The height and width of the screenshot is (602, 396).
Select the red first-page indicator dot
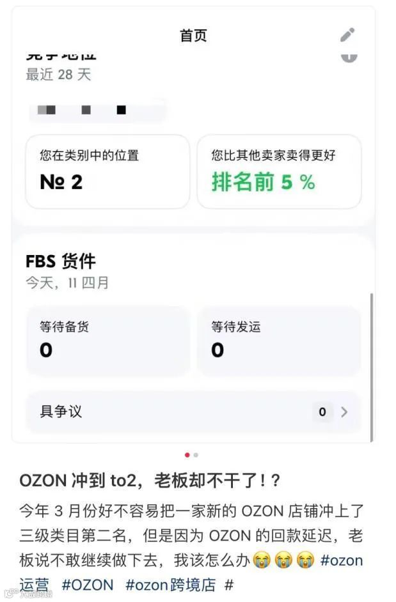click(x=187, y=455)
